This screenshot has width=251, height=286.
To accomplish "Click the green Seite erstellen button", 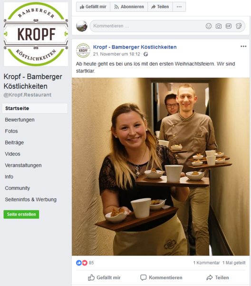I will 21,214.
